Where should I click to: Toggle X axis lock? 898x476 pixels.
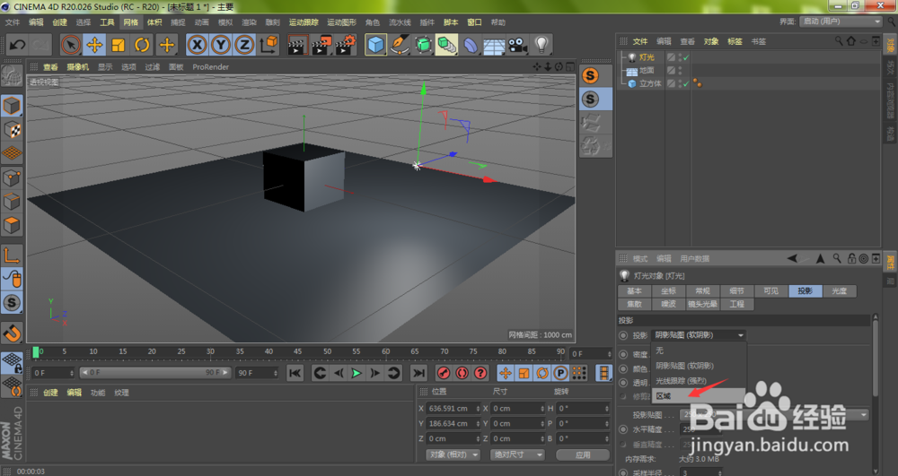pos(197,45)
